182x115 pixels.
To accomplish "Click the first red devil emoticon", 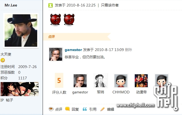I will pos(55,19).
